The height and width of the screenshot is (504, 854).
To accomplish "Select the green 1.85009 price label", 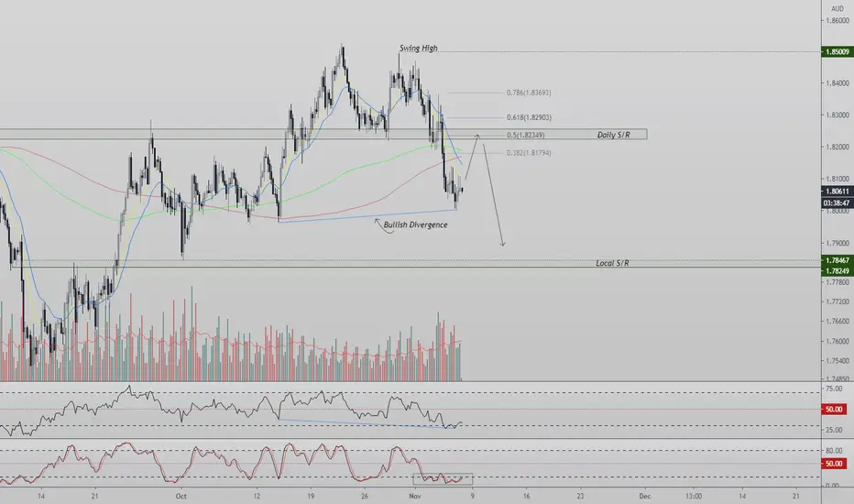I will click(x=838, y=51).
